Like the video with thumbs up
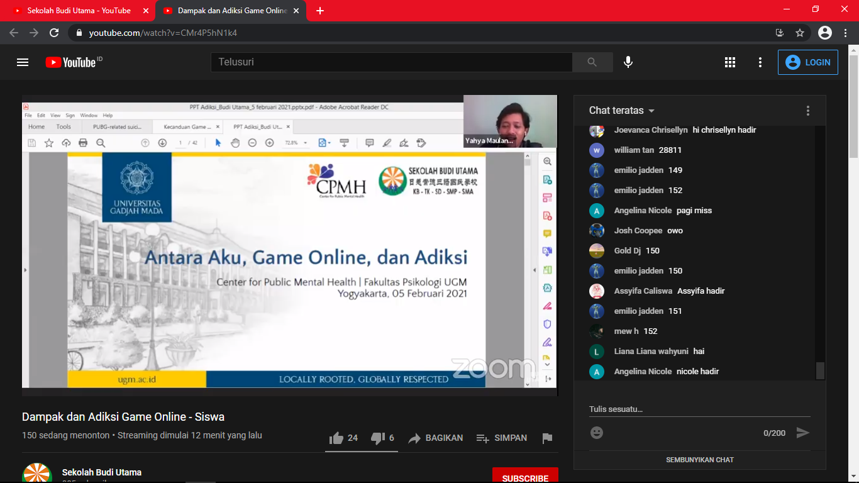859x483 pixels. (337, 438)
